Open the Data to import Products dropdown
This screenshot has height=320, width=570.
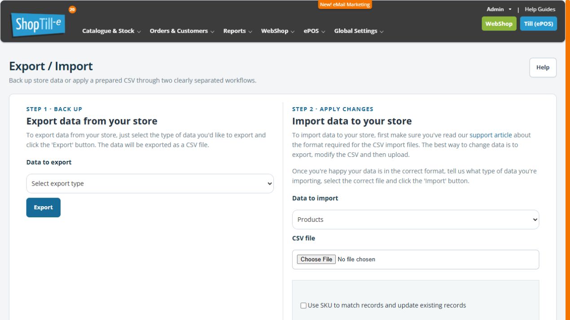pos(416,220)
